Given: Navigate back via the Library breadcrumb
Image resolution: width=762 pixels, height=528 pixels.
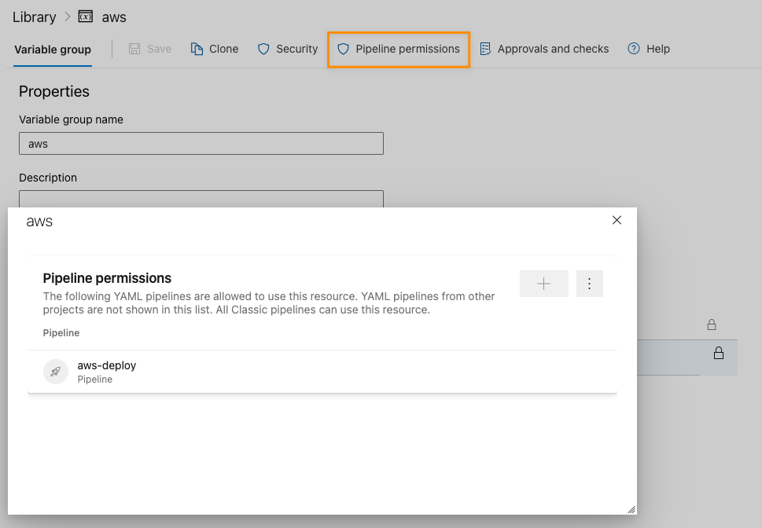Looking at the screenshot, I should (34, 16).
